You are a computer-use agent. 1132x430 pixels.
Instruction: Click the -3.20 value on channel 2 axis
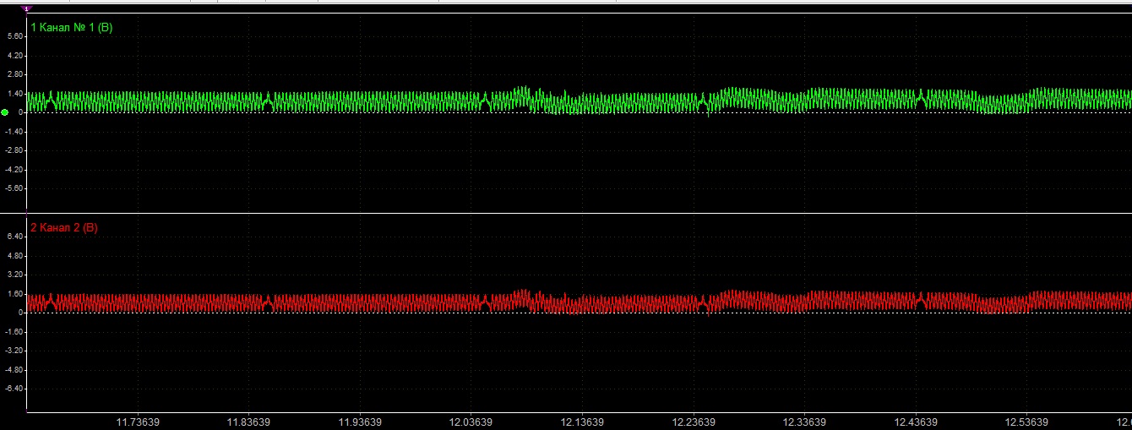click(x=13, y=350)
